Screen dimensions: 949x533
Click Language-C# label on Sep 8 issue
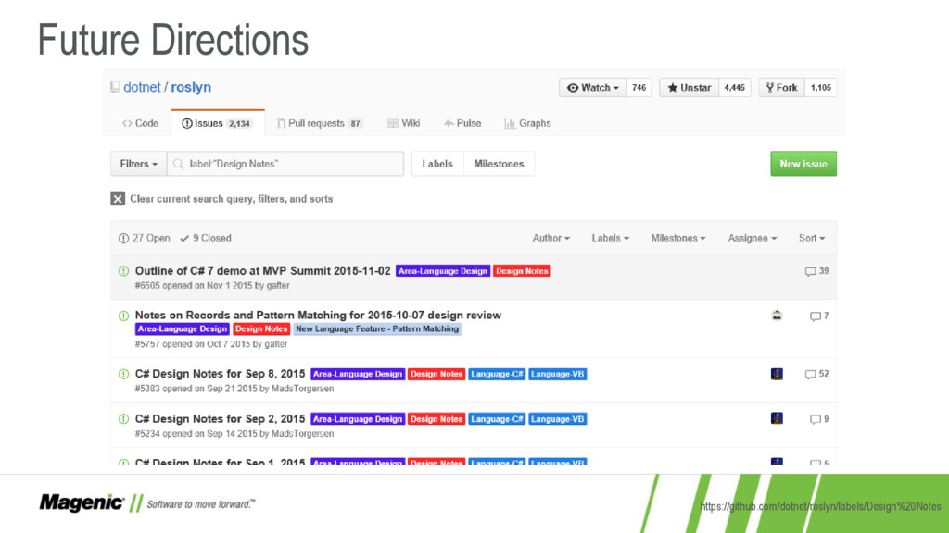[x=497, y=374]
